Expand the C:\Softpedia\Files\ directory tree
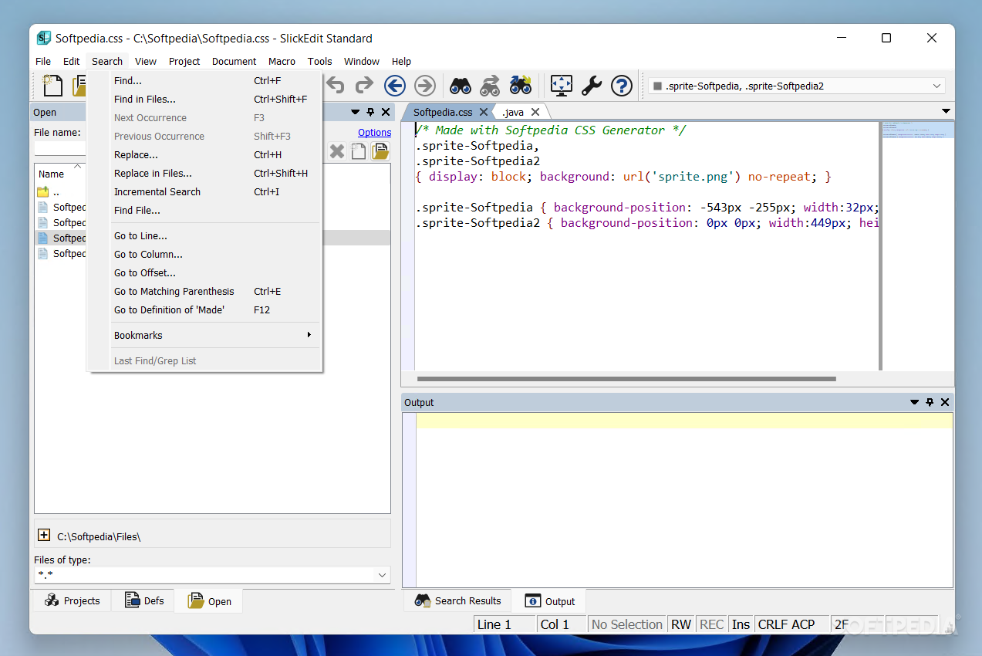This screenshot has width=982, height=656. (x=44, y=536)
